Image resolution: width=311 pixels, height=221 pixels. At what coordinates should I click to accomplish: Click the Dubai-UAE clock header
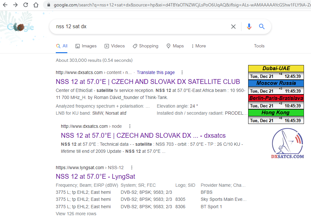click(276, 68)
